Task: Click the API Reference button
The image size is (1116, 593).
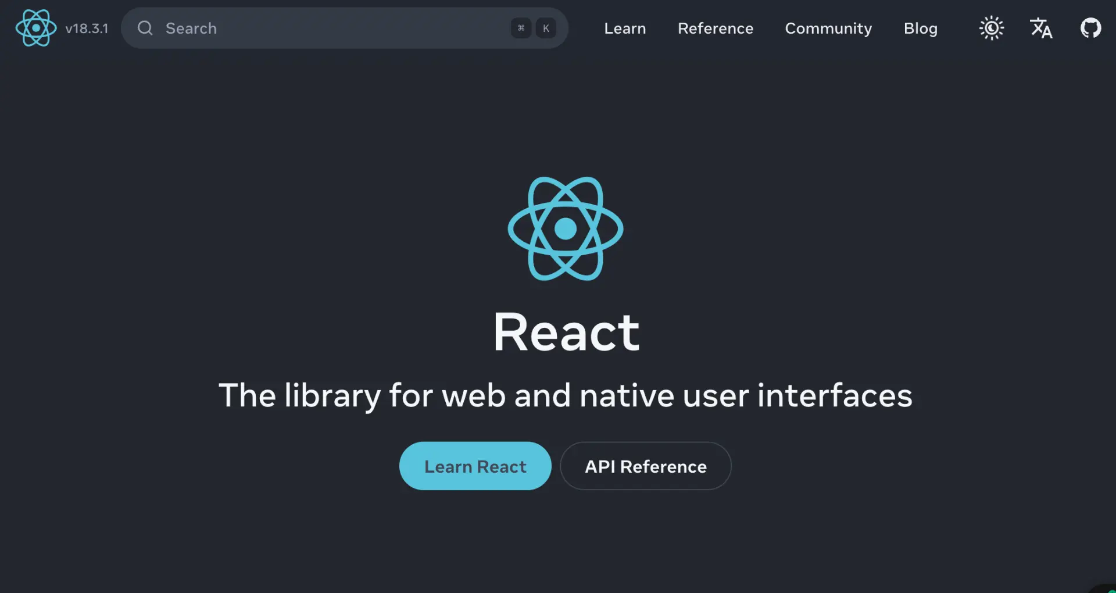Action: (x=645, y=466)
